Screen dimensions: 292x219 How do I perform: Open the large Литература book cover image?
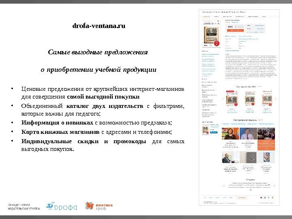(x=211, y=34)
